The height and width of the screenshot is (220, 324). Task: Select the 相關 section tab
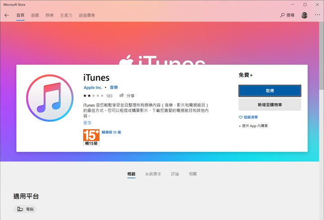coord(193,174)
